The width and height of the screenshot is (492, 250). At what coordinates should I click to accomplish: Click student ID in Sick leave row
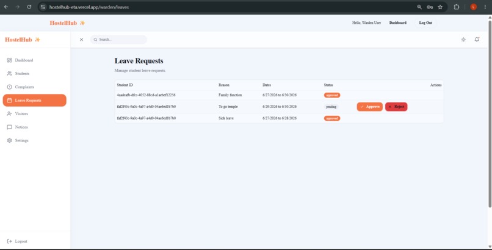(x=147, y=118)
